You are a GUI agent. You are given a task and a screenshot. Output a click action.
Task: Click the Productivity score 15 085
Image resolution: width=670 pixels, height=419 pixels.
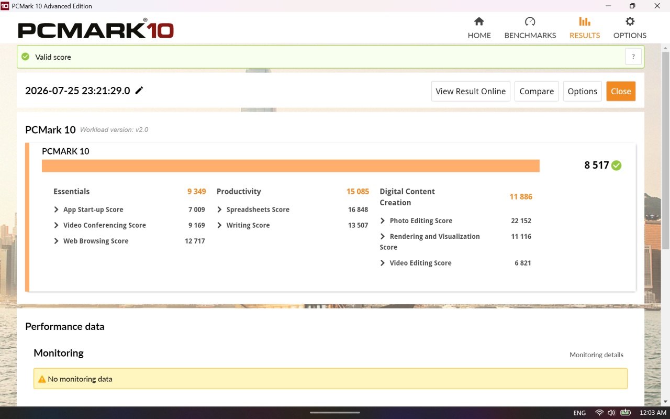tap(358, 192)
